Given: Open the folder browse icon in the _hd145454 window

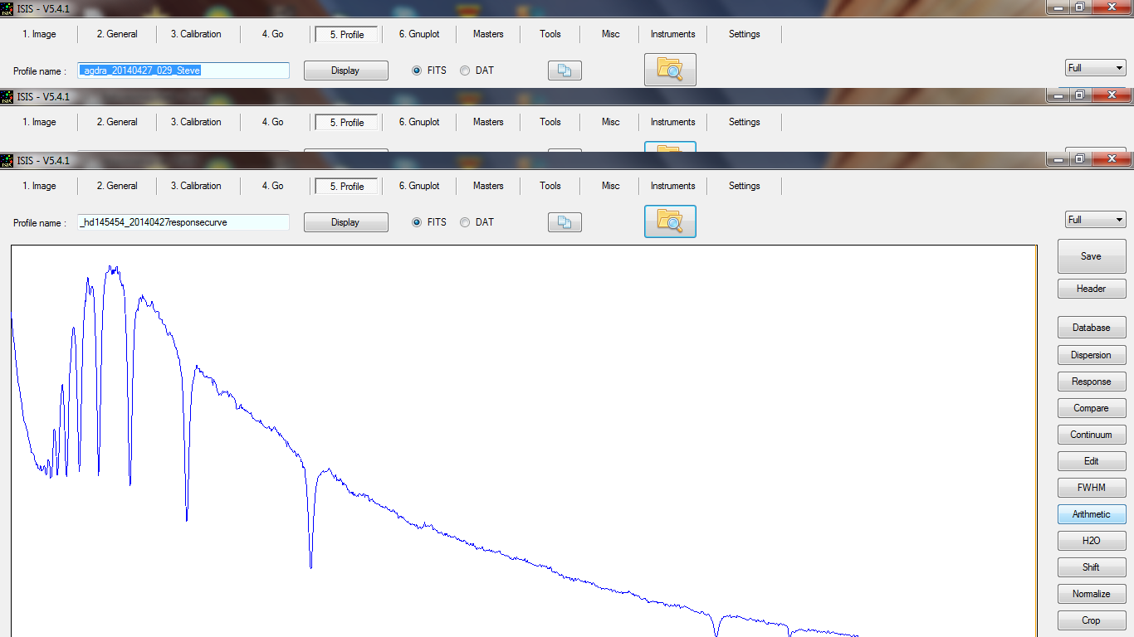Looking at the screenshot, I should 670,221.
